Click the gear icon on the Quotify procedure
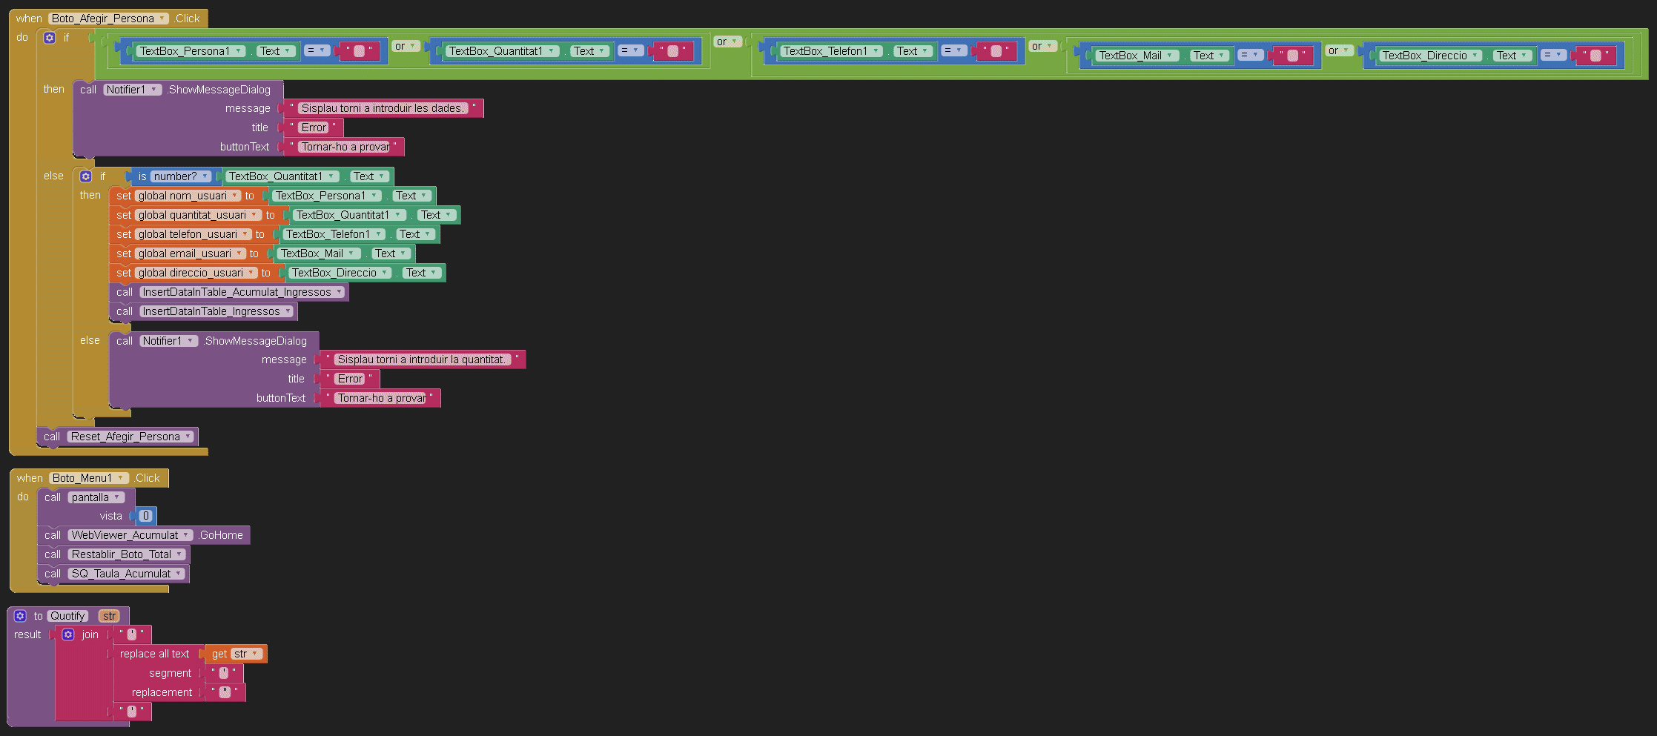Screen dimensions: 1657x736 tap(20, 616)
